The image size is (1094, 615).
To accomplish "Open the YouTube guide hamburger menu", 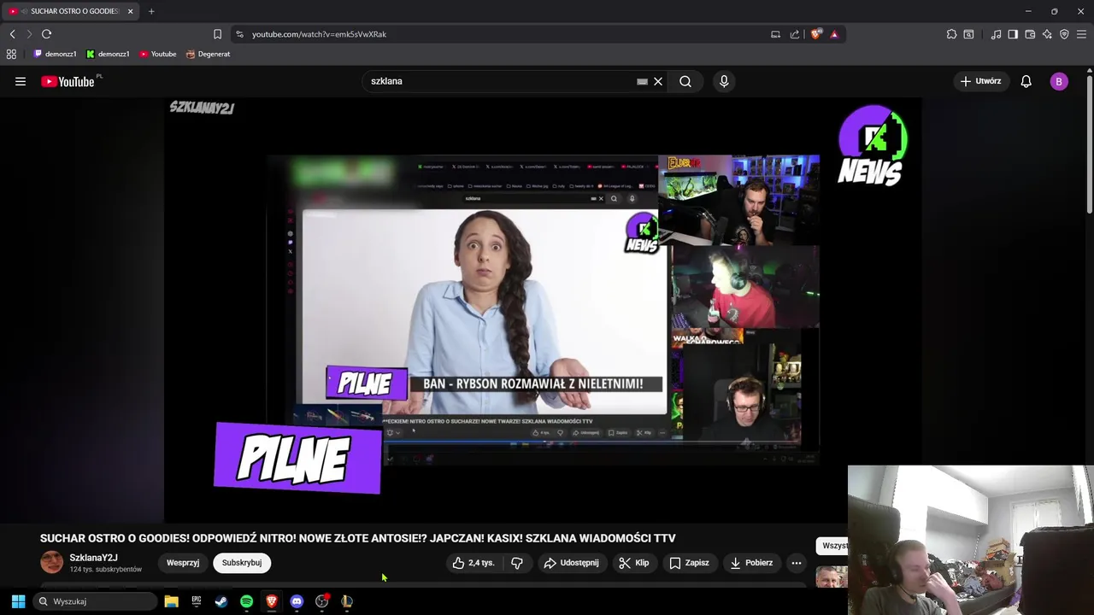I will coord(21,81).
